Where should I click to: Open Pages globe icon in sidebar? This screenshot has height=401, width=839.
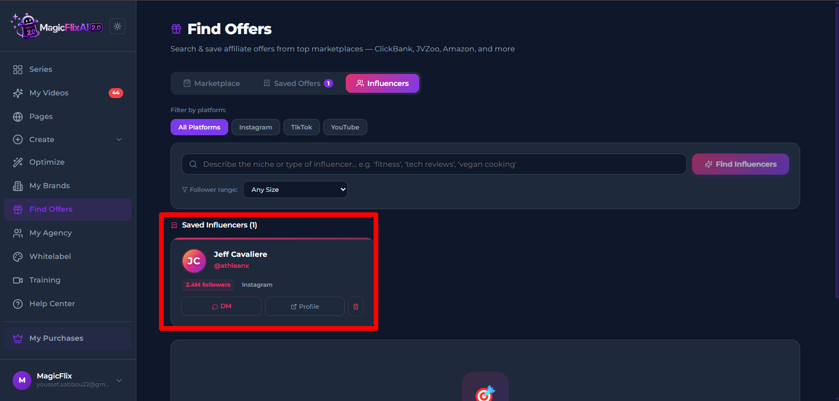(18, 116)
